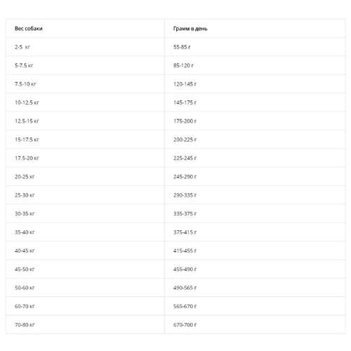Select the '2-5 кг' weight cell
This screenshot has width=351, height=351.
click(x=85, y=47)
